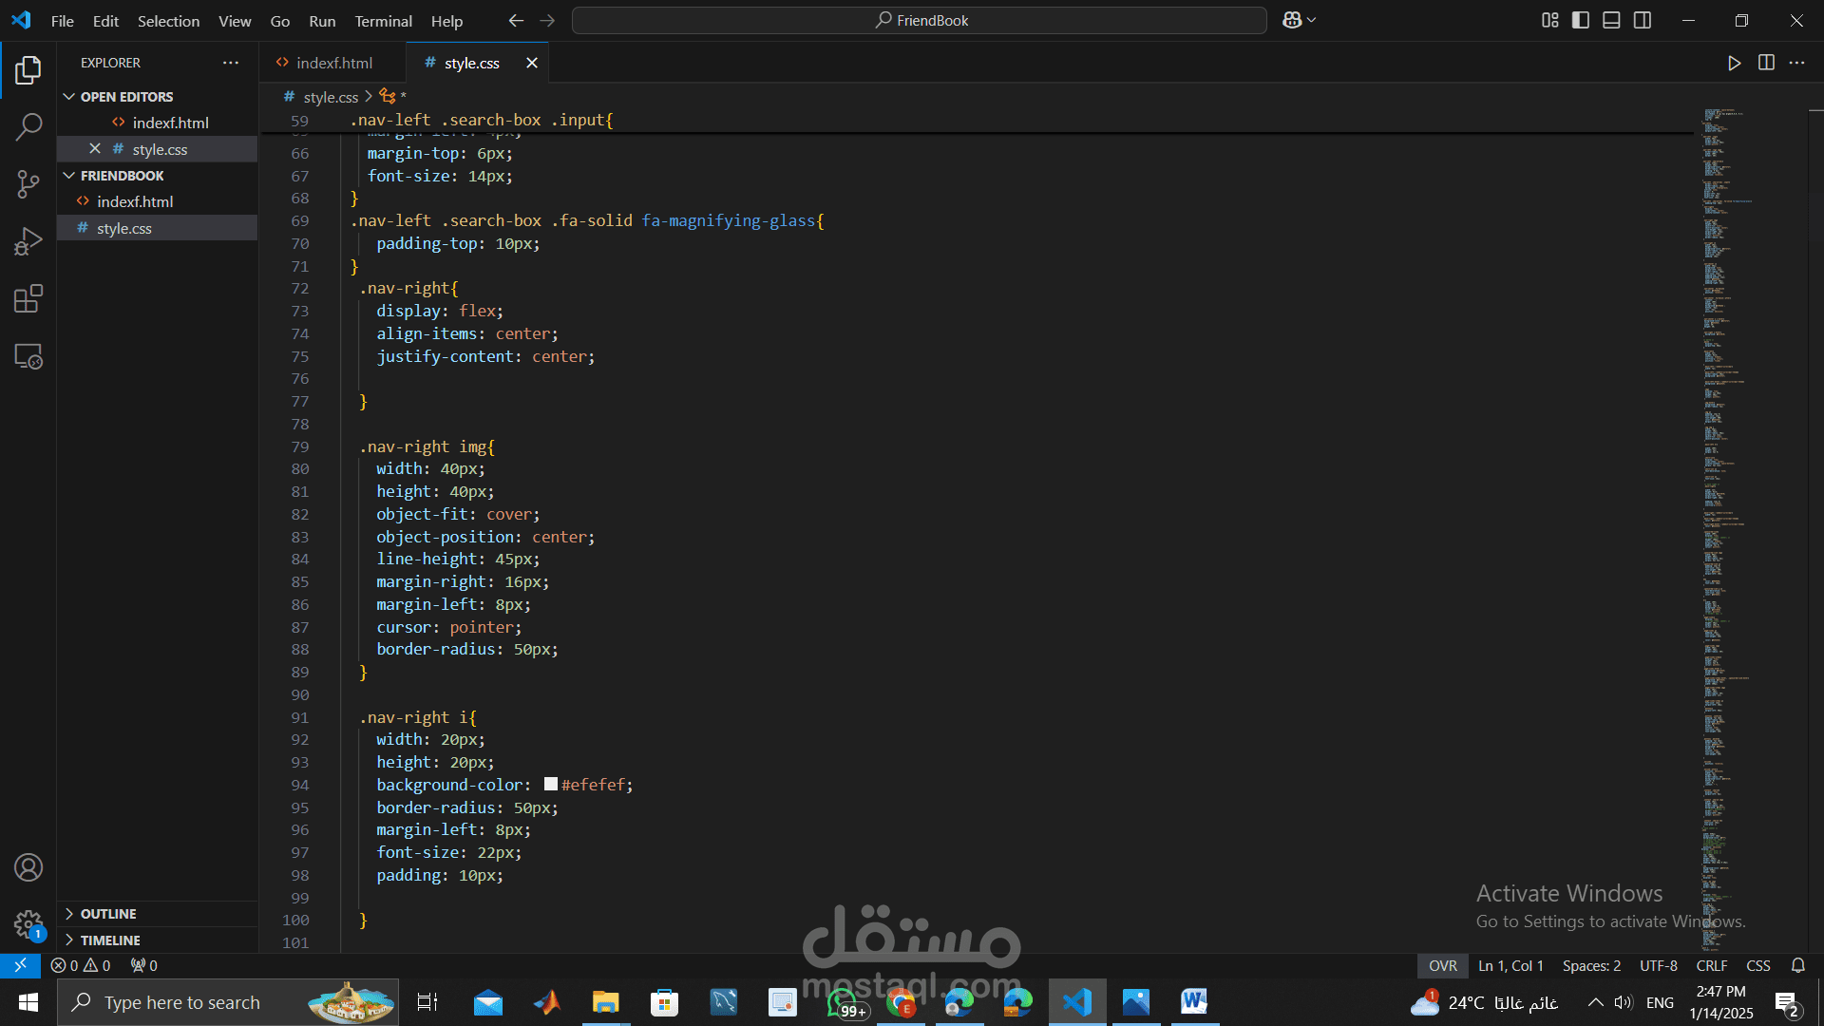Click the #efefef color swatch
The height and width of the screenshot is (1026, 1824).
pyautogui.click(x=551, y=785)
